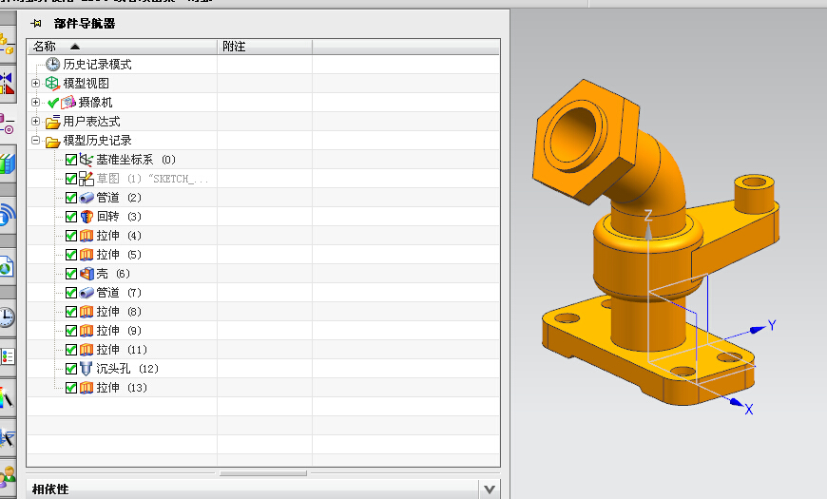Click the 沉头孔 (12) counterbore icon
The height and width of the screenshot is (499, 827).
click(x=87, y=369)
